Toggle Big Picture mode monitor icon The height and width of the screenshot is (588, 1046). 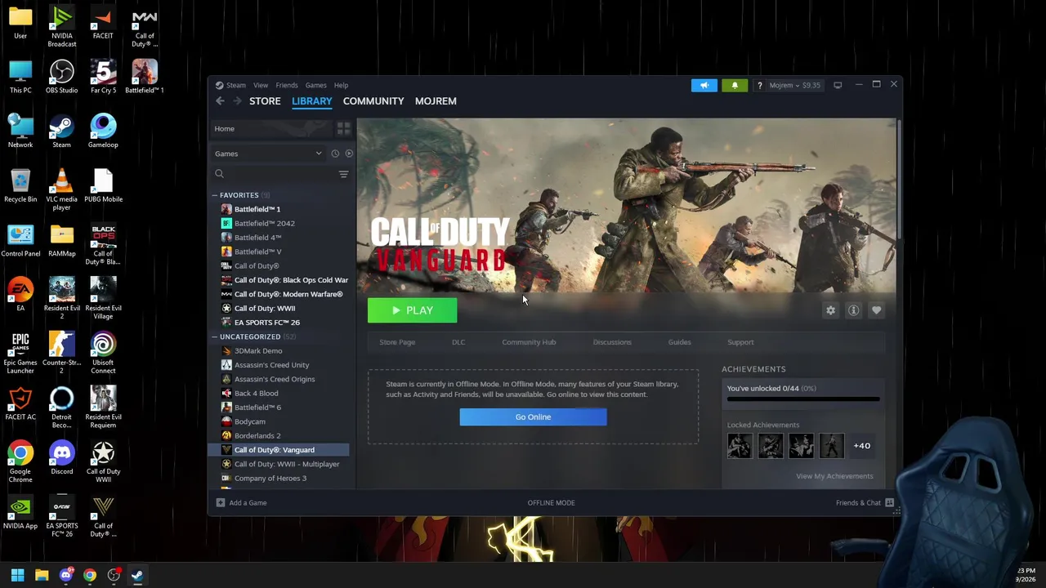[x=838, y=85]
